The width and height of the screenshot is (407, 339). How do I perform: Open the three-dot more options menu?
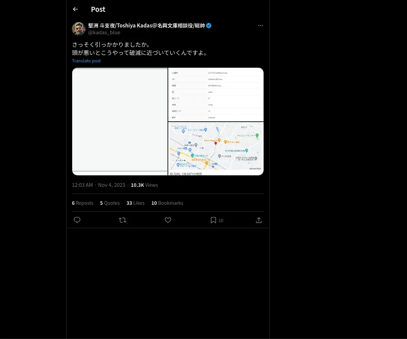pos(260,26)
